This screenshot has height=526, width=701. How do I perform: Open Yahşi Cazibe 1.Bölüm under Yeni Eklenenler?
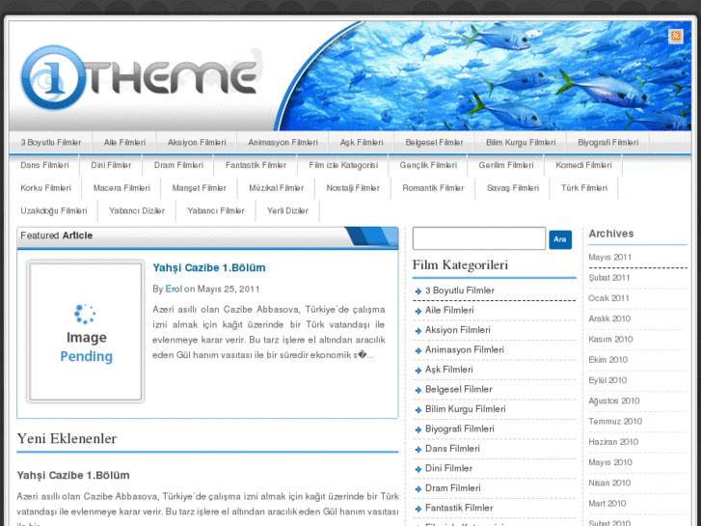73,475
